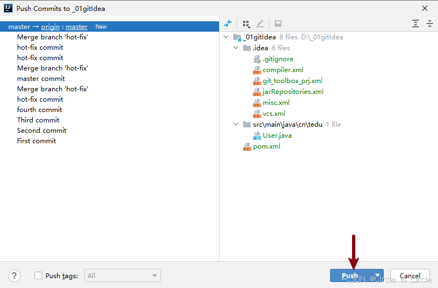438x288 pixels.
Task: Click the Push button
Action: [x=350, y=276]
